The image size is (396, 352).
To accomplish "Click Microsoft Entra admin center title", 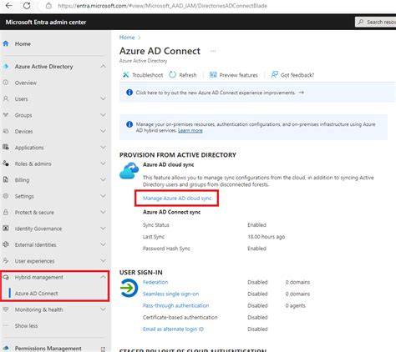I will 46,23.
